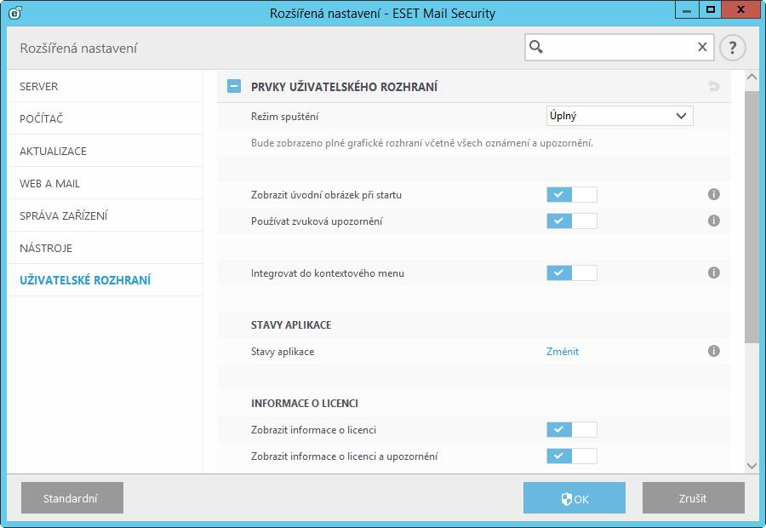The width and height of the screenshot is (766, 528).
Task: Toggle Integrovat do kontextového menu
Action: click(572, 273)
